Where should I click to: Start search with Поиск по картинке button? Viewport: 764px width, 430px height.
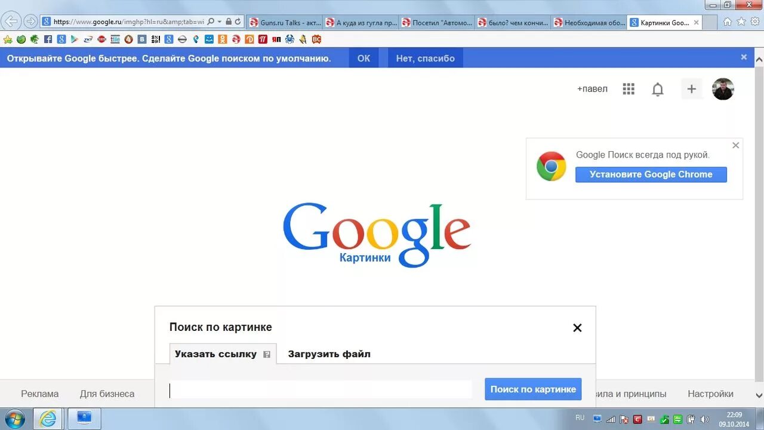(x=533, y=389)
